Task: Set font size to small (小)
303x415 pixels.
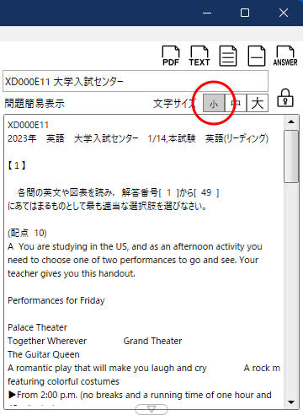Action: [x=214, y=103]
